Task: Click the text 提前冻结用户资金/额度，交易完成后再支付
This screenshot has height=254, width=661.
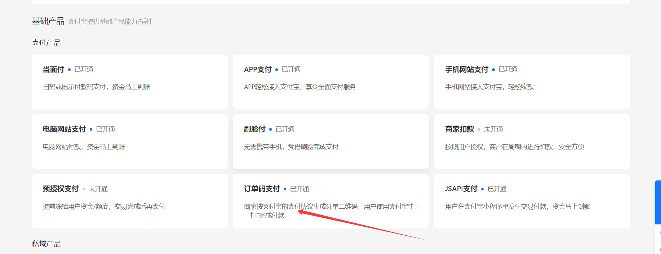Action: [104, 206]
